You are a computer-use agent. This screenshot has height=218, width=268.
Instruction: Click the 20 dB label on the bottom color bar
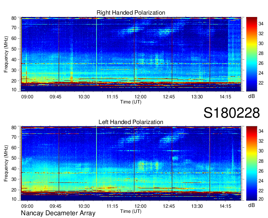coord(261,199)
